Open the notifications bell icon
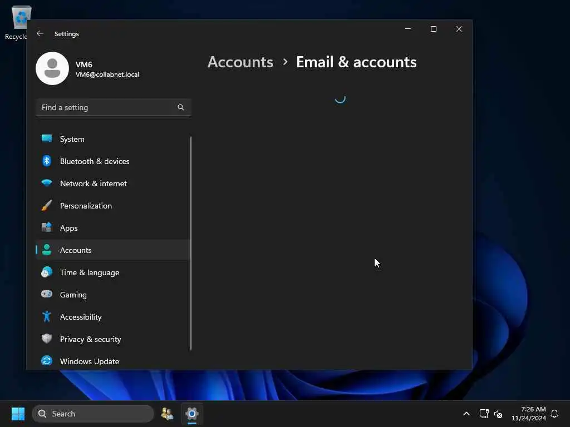Screen dimensions: 570x427 click(x=554, y=414)
